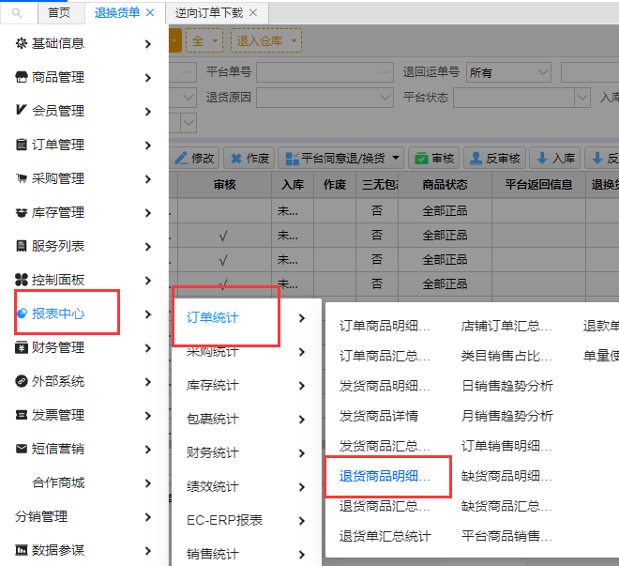Click the 报表中心 pie chart icon
Image resolution: width=619 pixels, height=566 pixels.
point(22,314)
